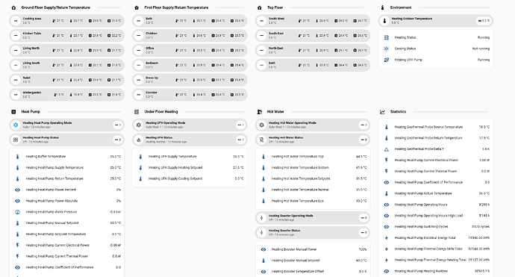Click the Heating UFH Pump icon
This screenshot has width=515, height=277.
[x=387, y=60]
